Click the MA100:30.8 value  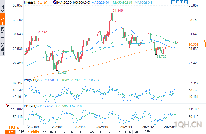click(x=143, y=2)
